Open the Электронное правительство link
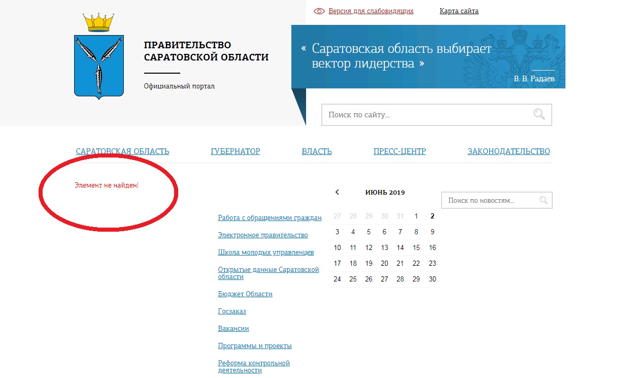636x378 pixels. click(x=263, y=235)
